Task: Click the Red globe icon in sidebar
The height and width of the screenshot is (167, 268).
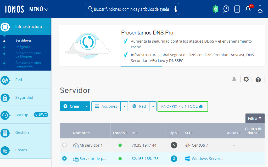Action: pyautogui.click(x=5, y=80)
